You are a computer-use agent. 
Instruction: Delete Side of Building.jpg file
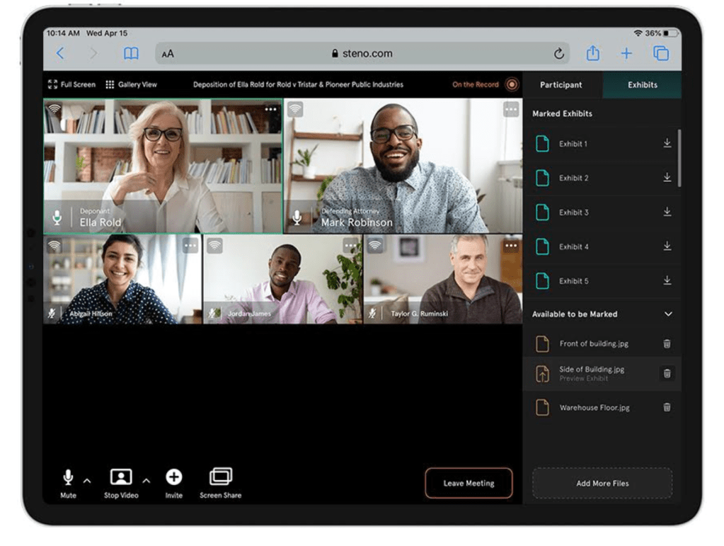coord(667,373)
